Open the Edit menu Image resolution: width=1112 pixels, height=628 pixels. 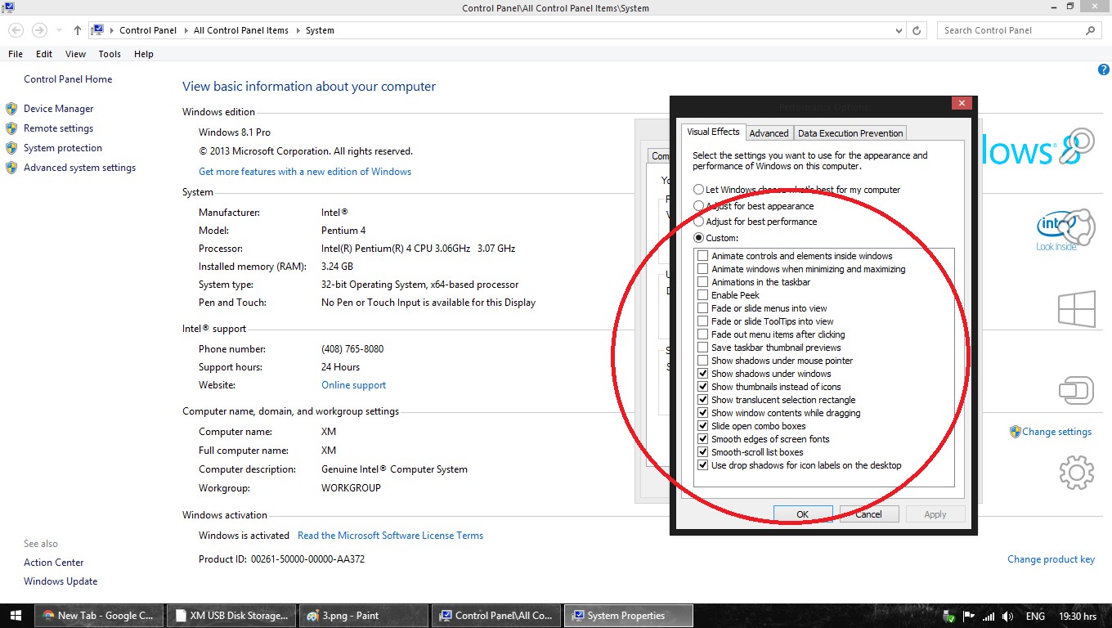pyautogui.click(x=44, y=54)
